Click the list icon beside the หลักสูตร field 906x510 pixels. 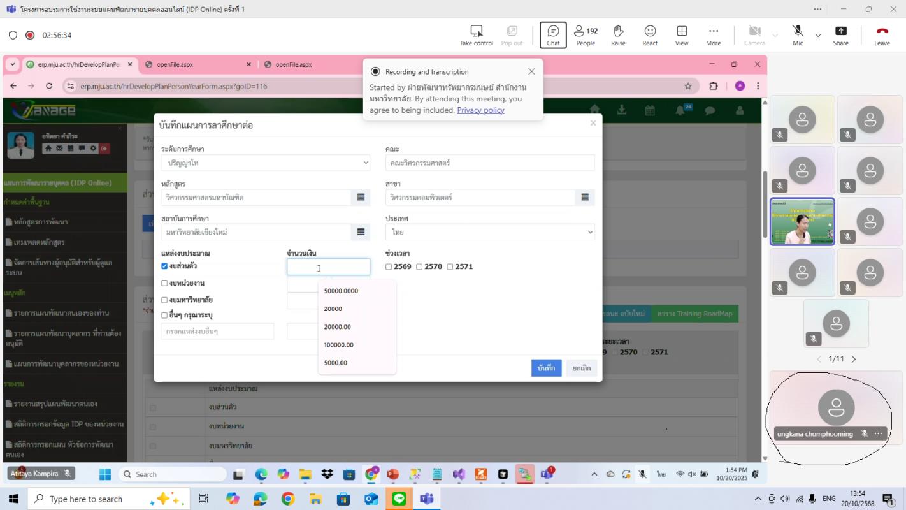(361, 198)
